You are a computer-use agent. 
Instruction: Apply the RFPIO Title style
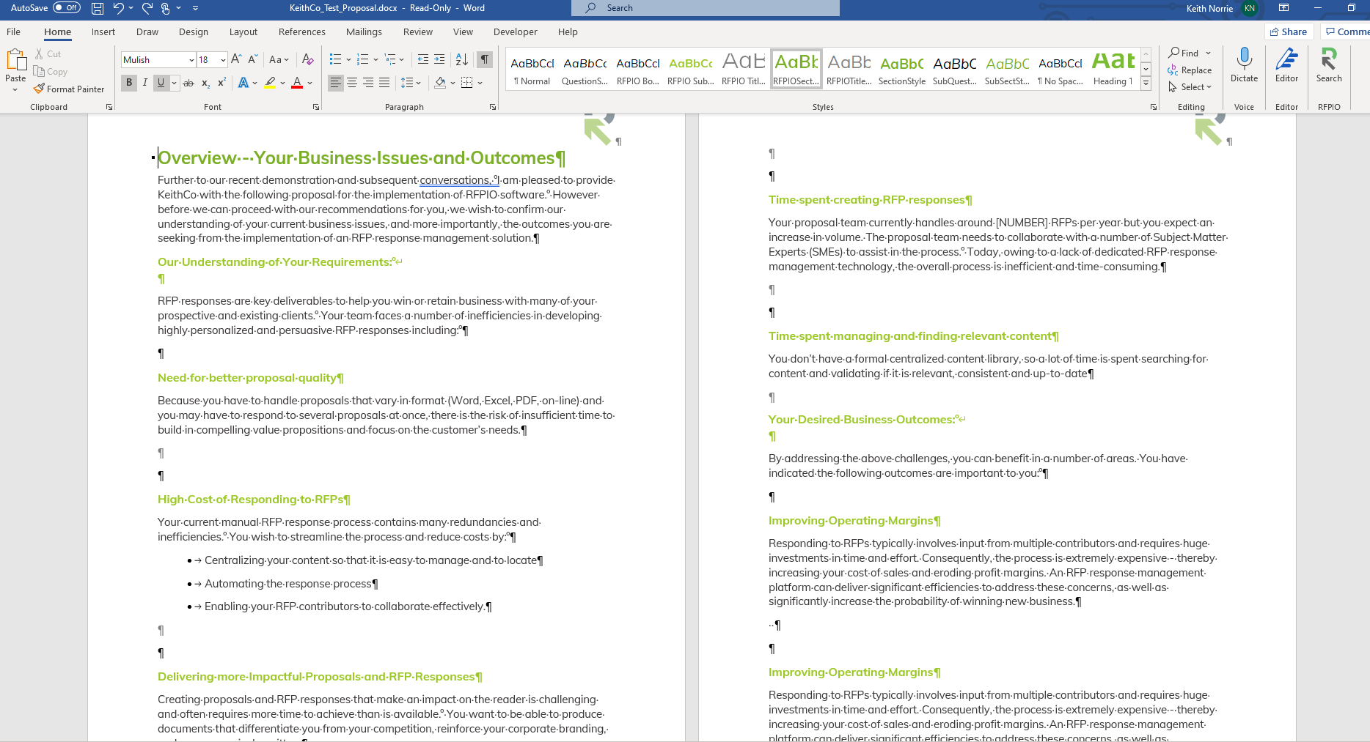[744, 70]
